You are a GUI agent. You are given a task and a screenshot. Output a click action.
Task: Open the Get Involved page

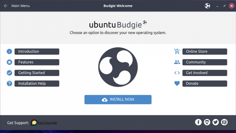(x=205, y=73)
